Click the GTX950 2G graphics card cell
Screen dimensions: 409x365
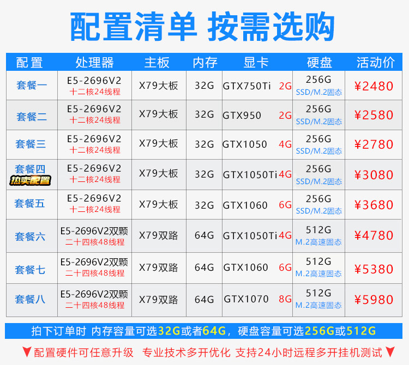click(257, 115)
